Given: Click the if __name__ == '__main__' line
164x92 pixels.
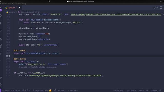Looking at the screenshot, I should (29, 73).
